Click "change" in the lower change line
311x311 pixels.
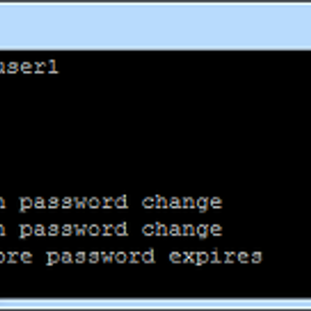182,230
